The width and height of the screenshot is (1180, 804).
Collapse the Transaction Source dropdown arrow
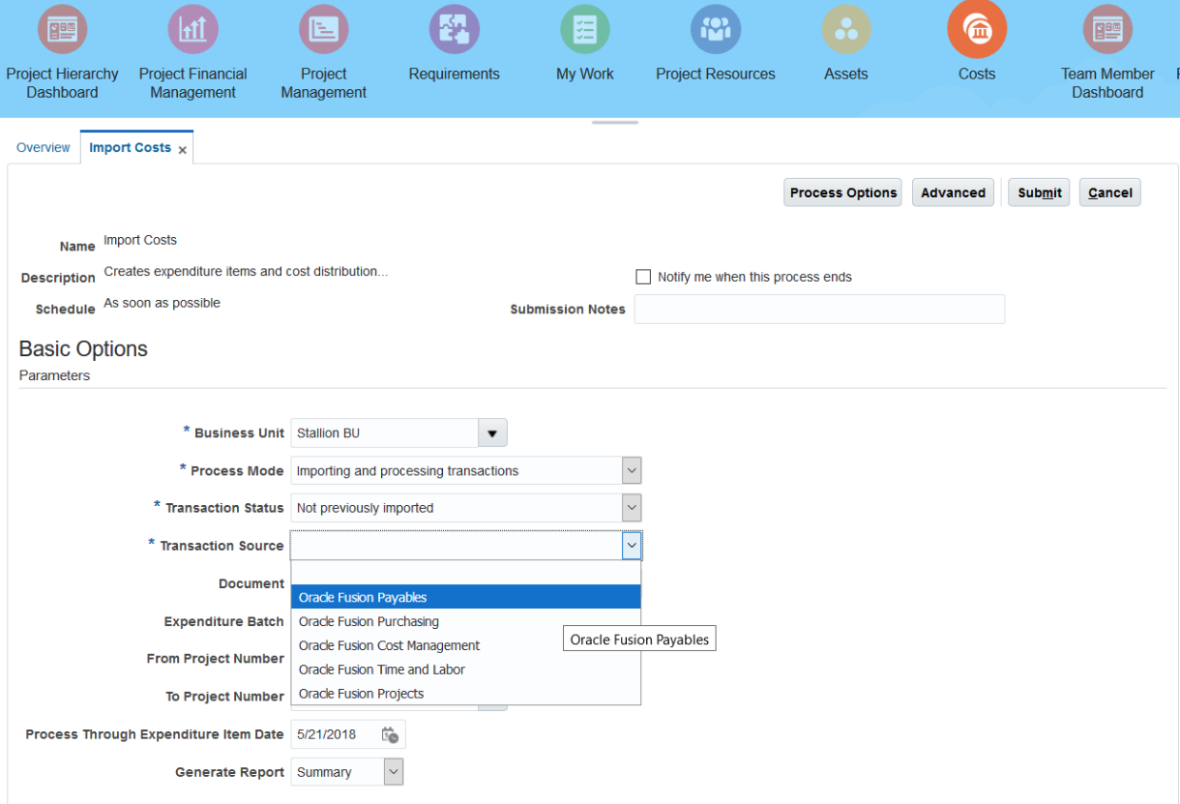[632, 546]
